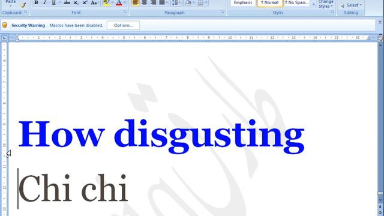Apply the text highlight color
Screen dimensions: 384x216
107,2
